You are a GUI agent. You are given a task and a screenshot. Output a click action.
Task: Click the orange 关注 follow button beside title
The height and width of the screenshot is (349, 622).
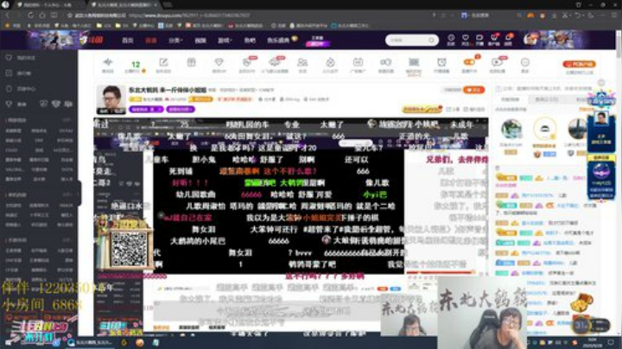[473, 90]
